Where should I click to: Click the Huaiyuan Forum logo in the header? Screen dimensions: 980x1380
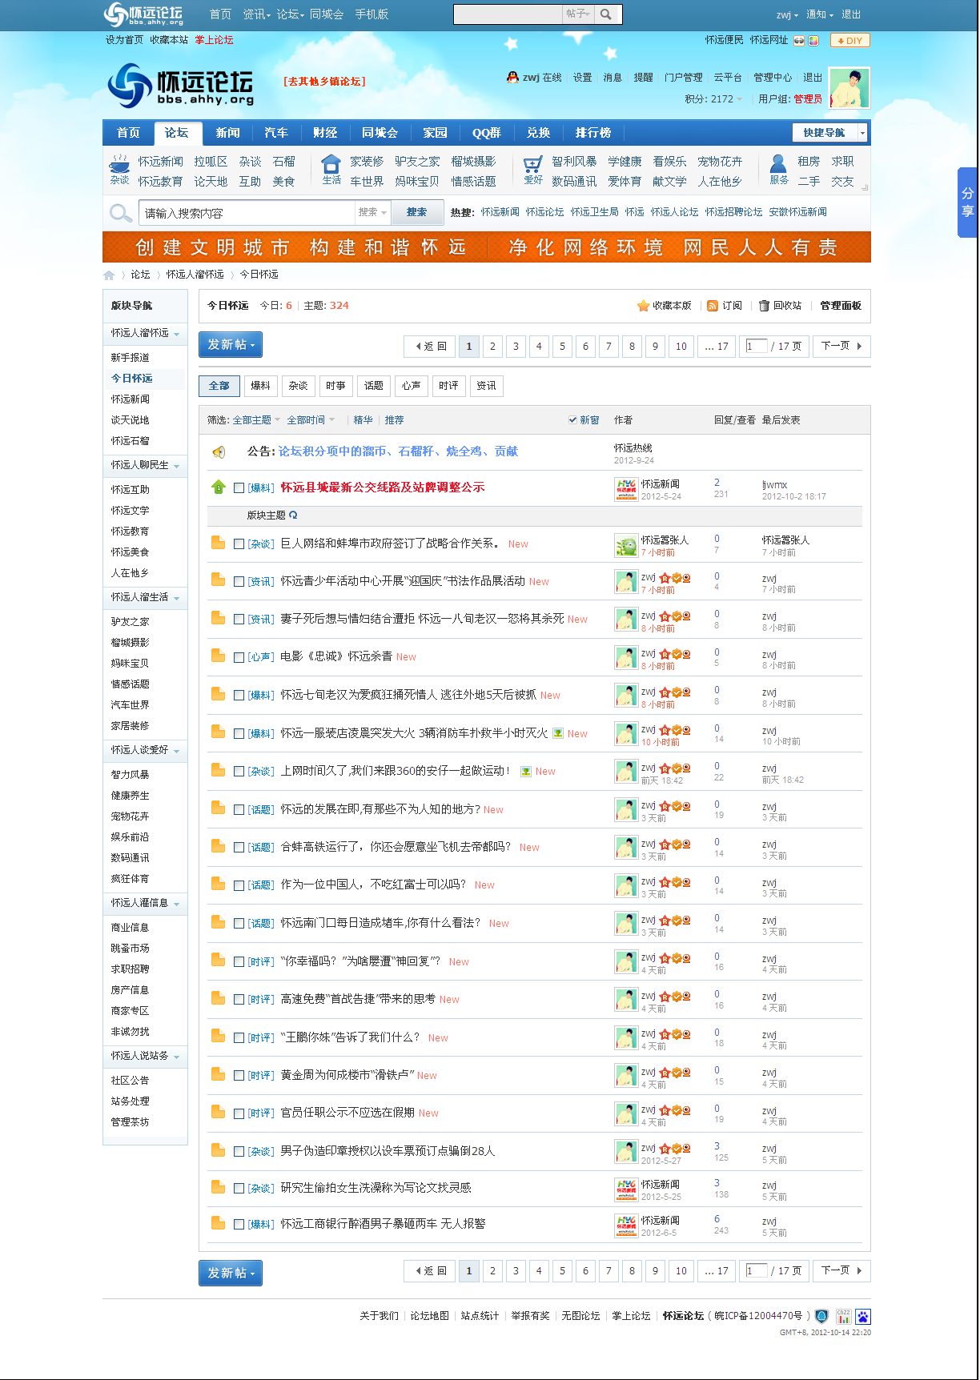tap(181, 86)
